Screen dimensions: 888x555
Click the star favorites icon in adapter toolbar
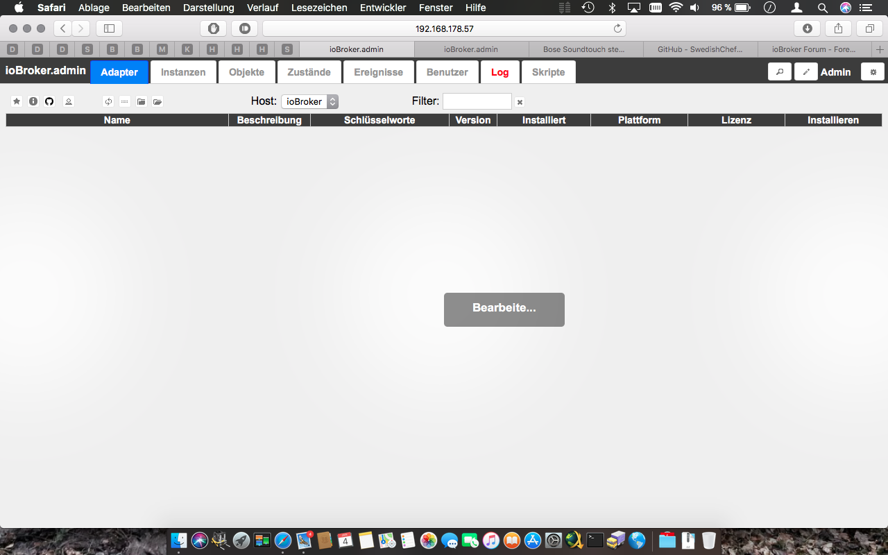tap(17, 101)
